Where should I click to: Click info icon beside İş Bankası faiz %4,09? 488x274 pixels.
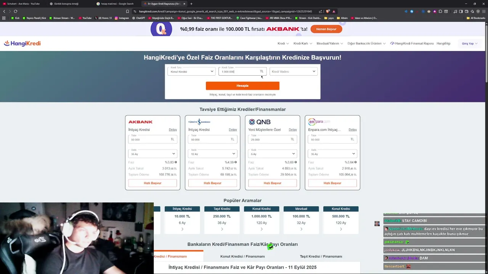coord(236,162)
